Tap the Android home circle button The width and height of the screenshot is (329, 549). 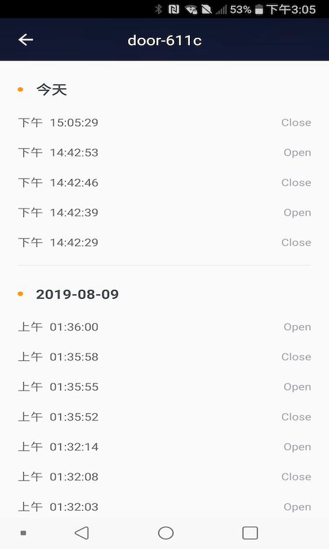click(x=166, y=533)
